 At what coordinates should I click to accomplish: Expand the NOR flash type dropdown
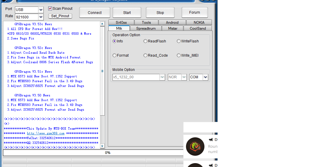[x=184, y=77]
